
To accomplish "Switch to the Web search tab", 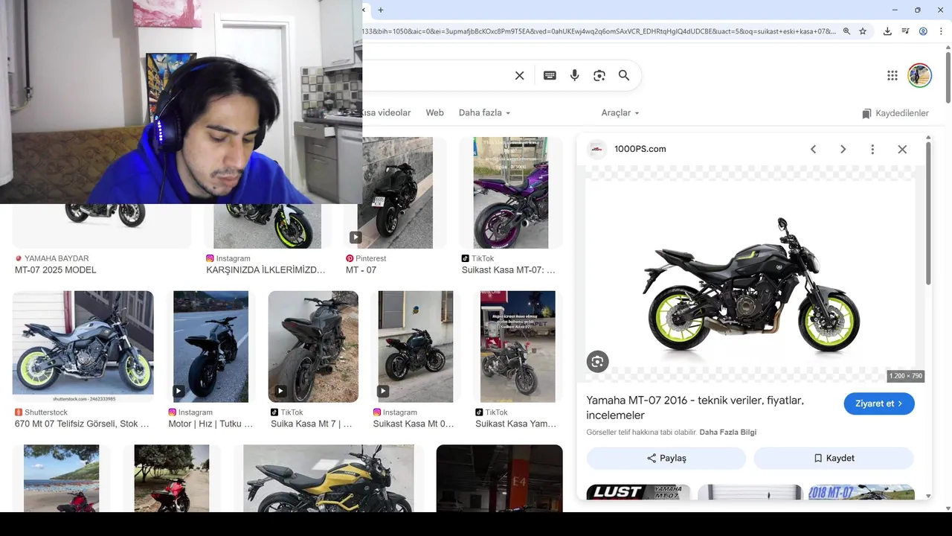I will click(x=434, y=112).
